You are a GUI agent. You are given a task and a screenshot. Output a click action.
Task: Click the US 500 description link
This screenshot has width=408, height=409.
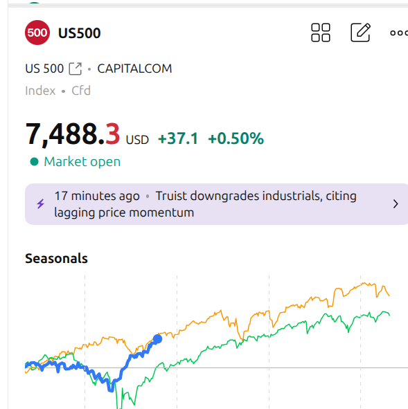tap(44, 69)
